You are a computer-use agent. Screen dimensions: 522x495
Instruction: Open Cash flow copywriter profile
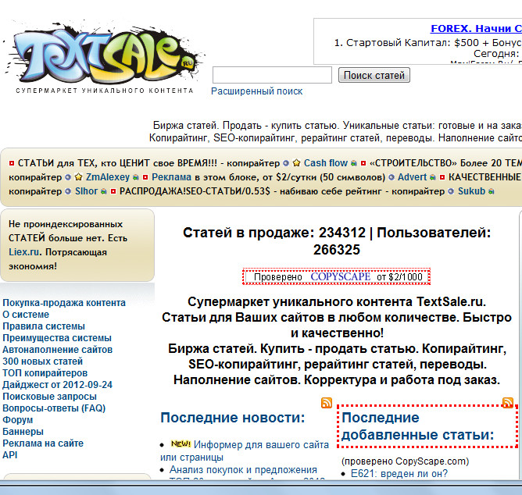click(x=326, y=163)
